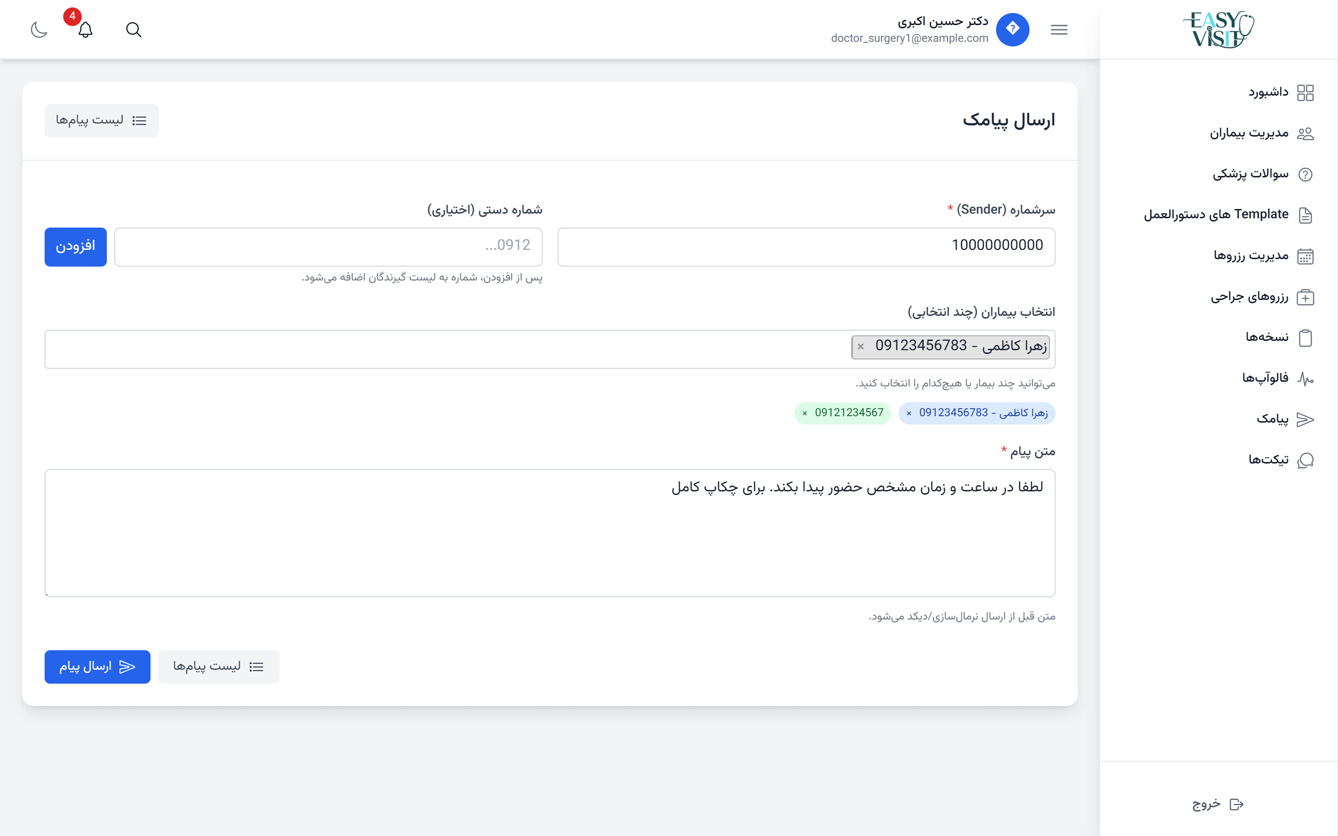This screenshot has height=836, width=1338.
Task: Open داشبورد in the sidebar
Action: point(1268,92)
